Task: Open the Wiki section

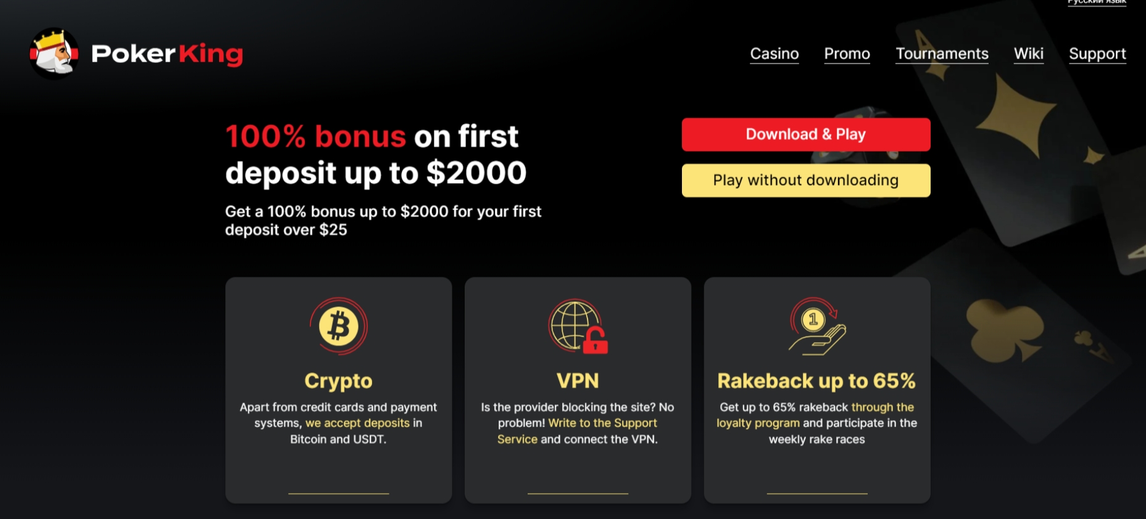Action: (x=1028, y=54)
